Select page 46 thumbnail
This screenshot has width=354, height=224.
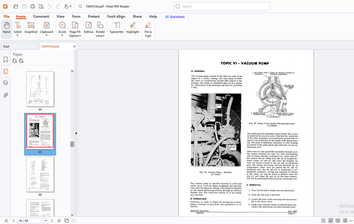tap(40, 174)
